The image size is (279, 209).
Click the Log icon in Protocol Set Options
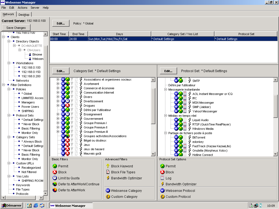point(162,178)
